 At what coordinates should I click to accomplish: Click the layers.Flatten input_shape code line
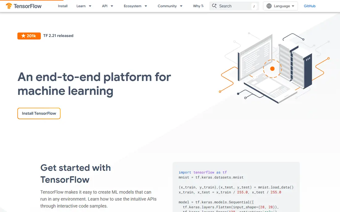click(231, 207)
